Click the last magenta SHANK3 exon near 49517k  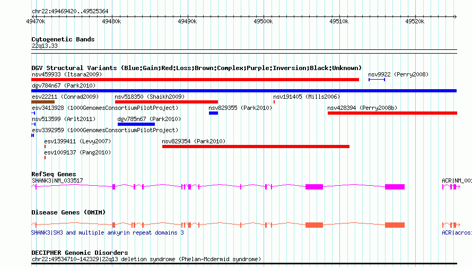coord(395,187)
